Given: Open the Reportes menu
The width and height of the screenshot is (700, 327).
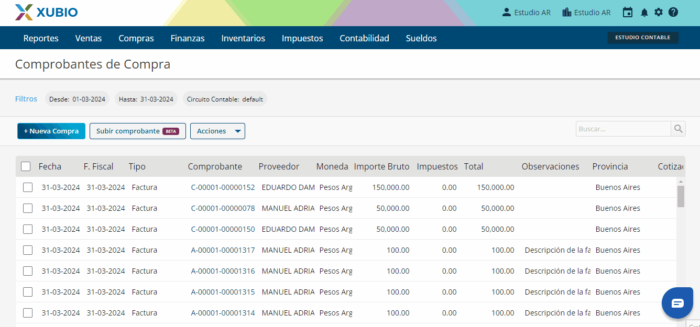Looking at the screenshot, I should pyautogui.click(x=41, y=38).
